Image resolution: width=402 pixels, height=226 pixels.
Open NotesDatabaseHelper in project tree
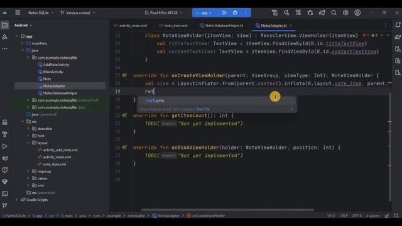pyautogui.click(x=60, y=93)
